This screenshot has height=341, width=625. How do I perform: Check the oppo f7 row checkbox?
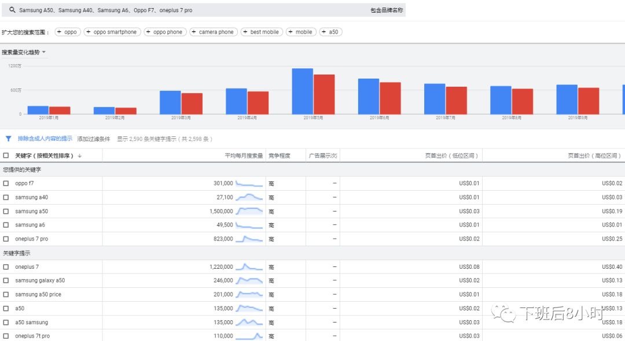pyautogui.click(x=6, y=183)
